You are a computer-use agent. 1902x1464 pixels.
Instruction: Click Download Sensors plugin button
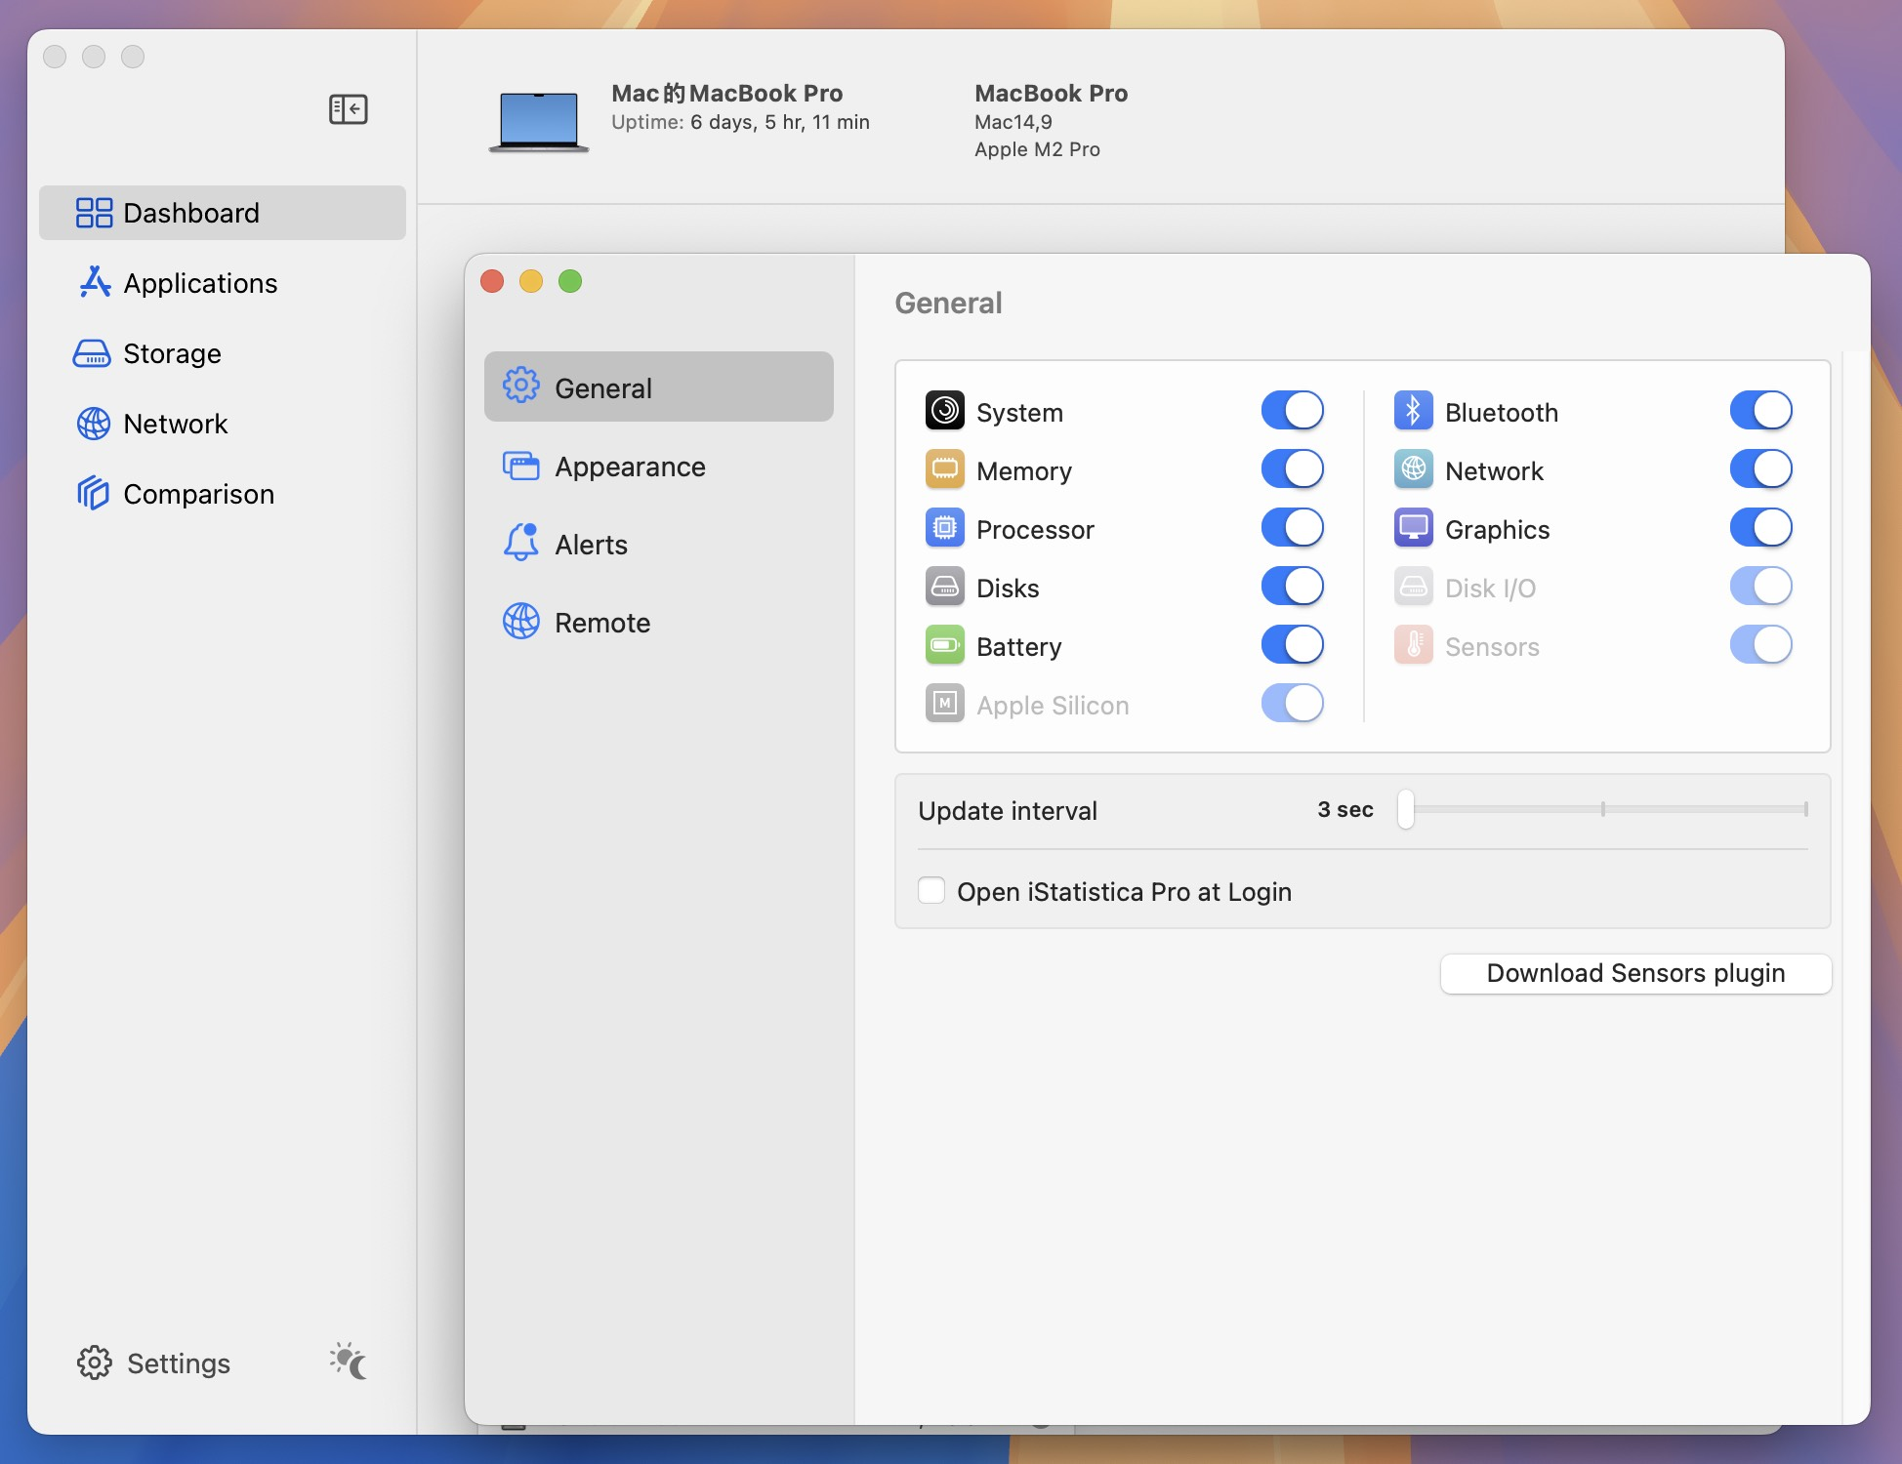click(x=1635, y=973)
